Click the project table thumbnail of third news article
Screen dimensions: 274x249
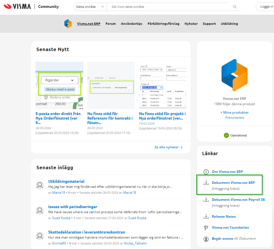(x=163, y=85)
